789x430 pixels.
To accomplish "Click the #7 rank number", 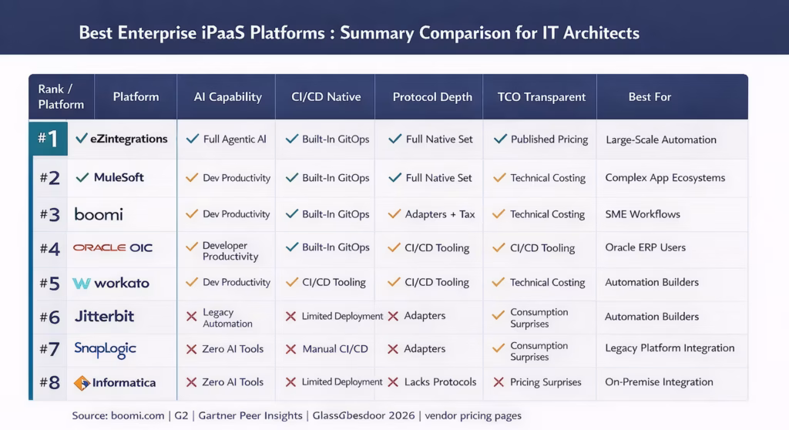I will pos(50,349).
